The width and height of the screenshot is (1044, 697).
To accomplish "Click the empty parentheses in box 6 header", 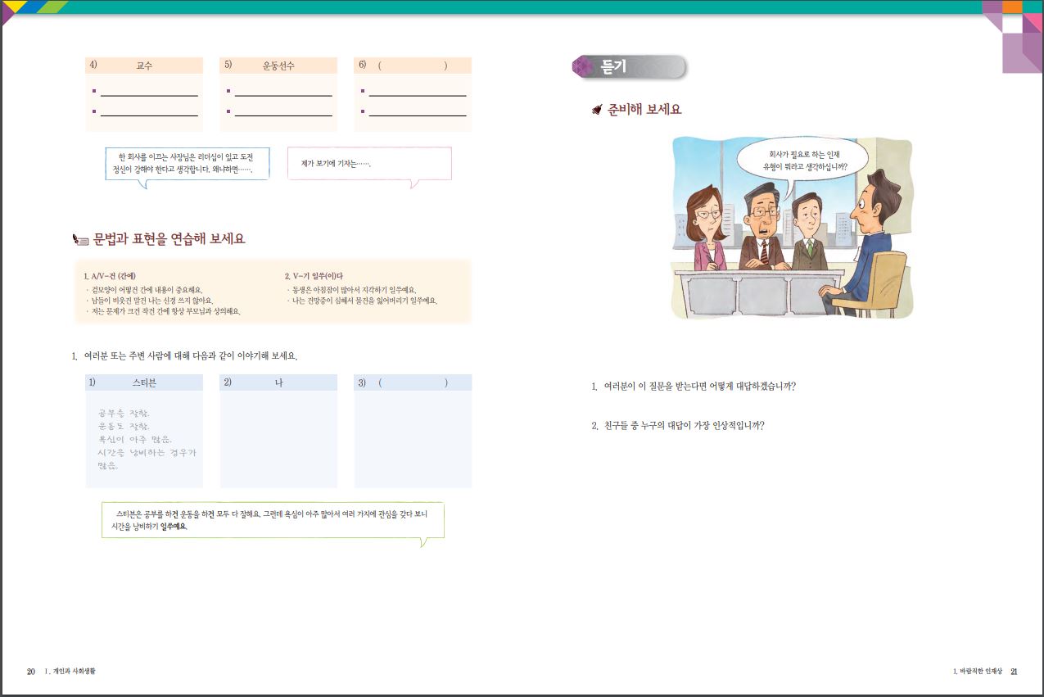I will click(x=413, y=66).
